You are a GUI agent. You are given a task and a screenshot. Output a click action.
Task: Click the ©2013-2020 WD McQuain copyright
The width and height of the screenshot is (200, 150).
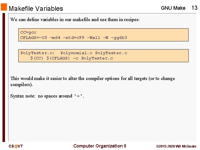tap(176, 146)
